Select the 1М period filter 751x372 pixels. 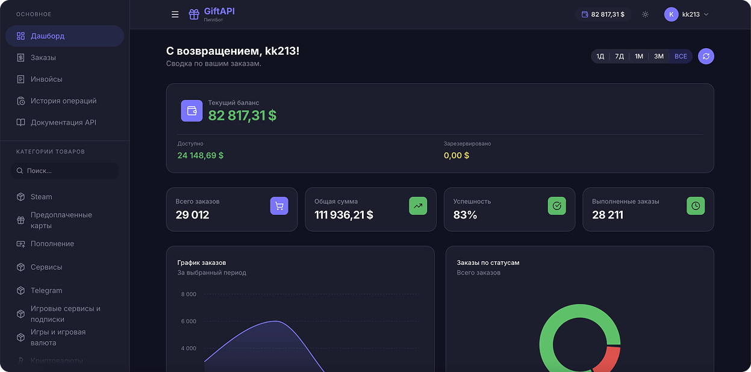pos(639,56)
